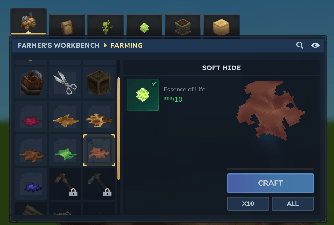Select the green hide recipe
This screenshot has height=225, width=334.
click(65, 150)
